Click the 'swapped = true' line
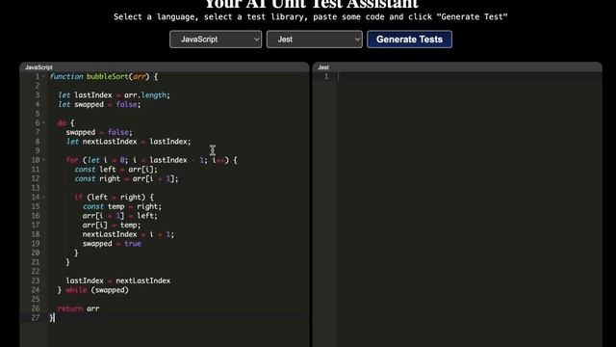This screenshot has height=347, width=616. pyautogui.click(x=112, y=244)
